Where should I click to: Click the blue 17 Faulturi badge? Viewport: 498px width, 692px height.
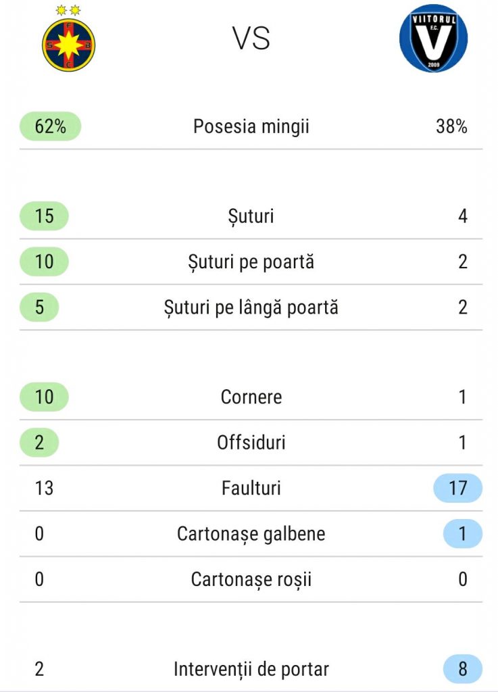tap(457, 488)
